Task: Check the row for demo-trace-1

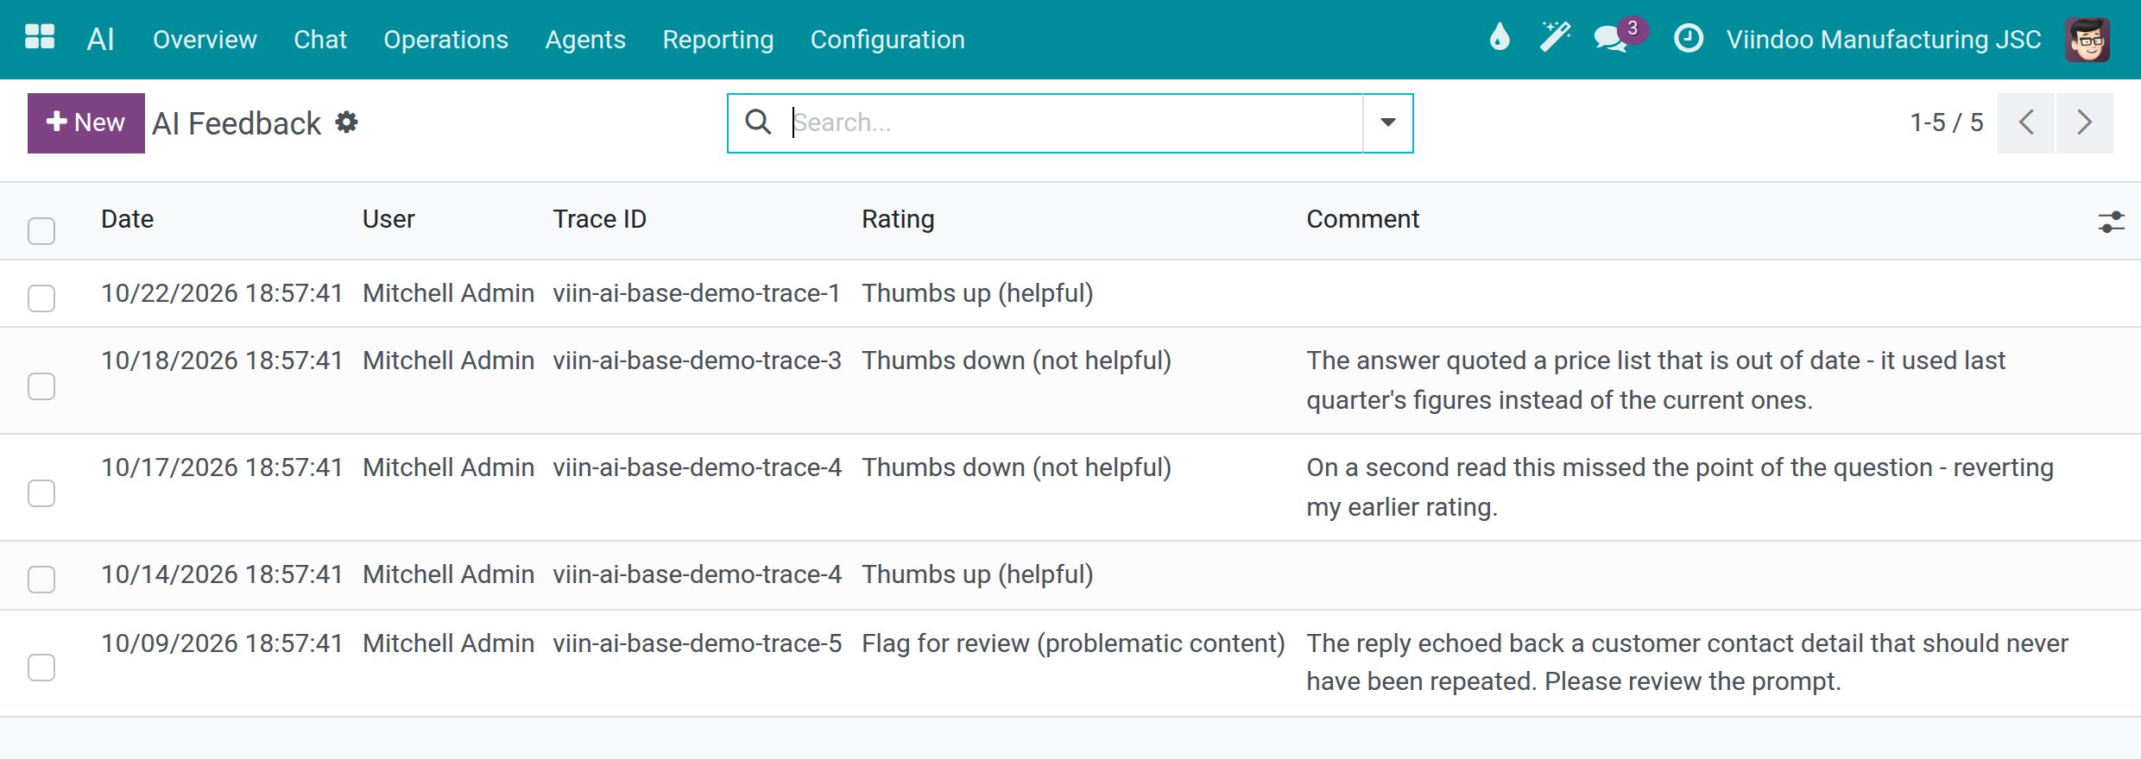Action: tap(41, 298)
